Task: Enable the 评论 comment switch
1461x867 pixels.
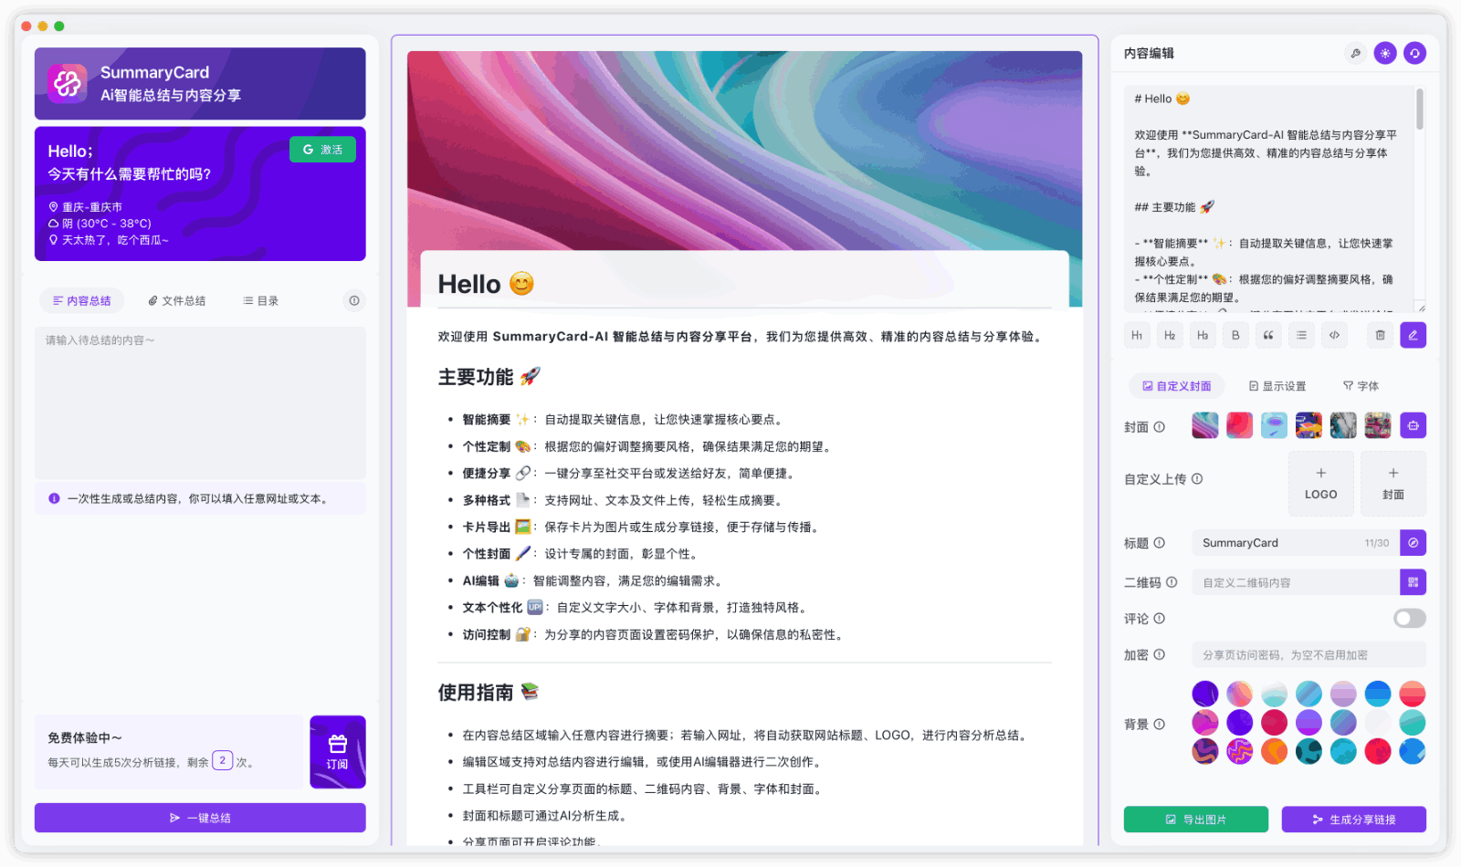Action: [x=1409, y=618]
